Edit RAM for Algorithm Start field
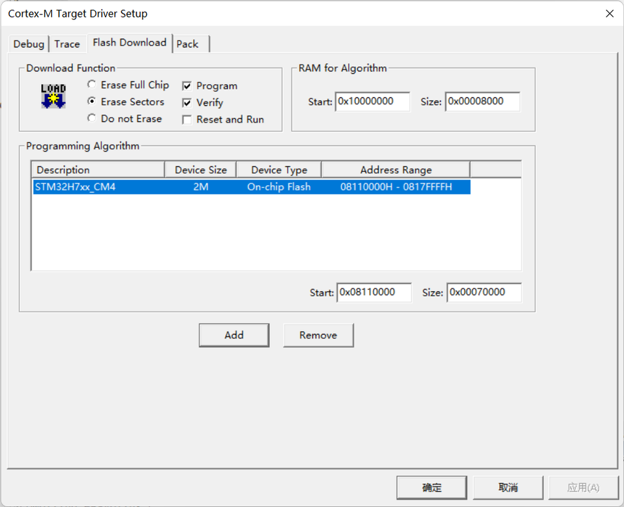This screenshot has width=624, height=507. point(372,102)
